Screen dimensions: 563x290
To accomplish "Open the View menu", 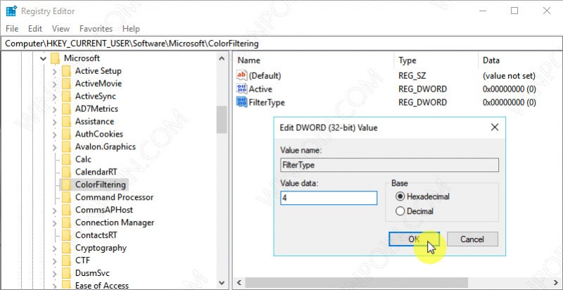I will (61, 29).
